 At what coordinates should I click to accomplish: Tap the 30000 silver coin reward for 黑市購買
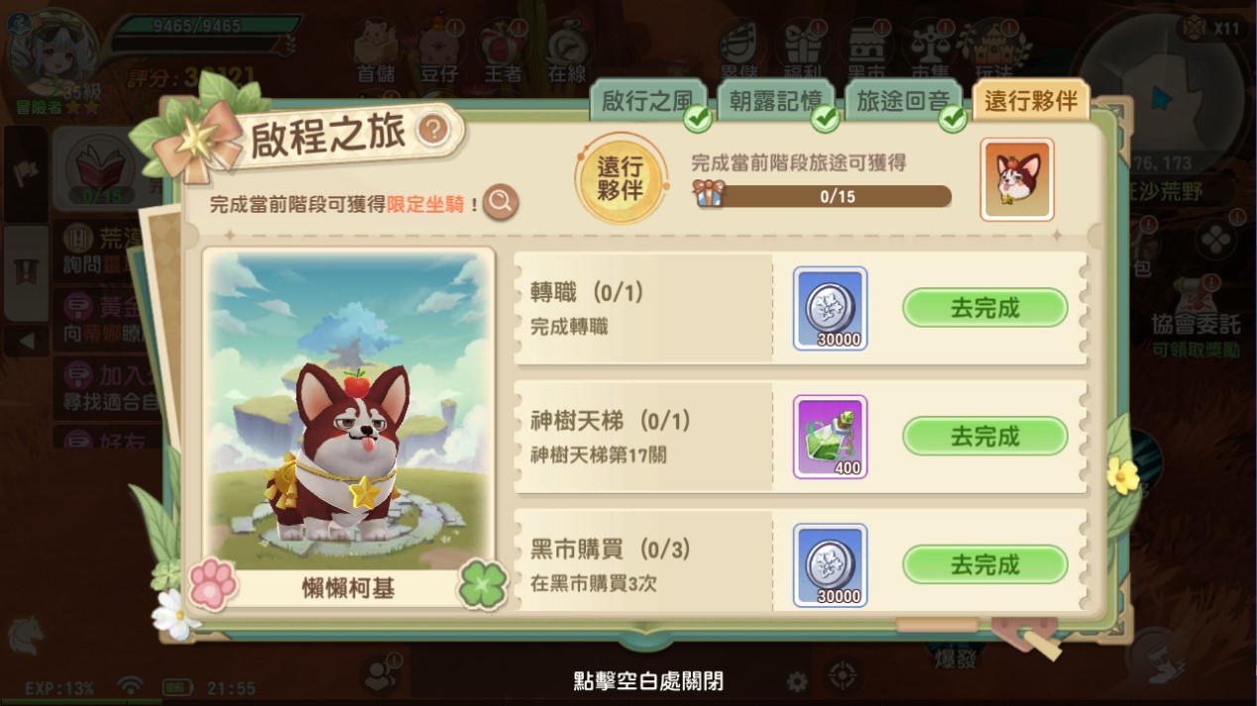coord(830,564)
